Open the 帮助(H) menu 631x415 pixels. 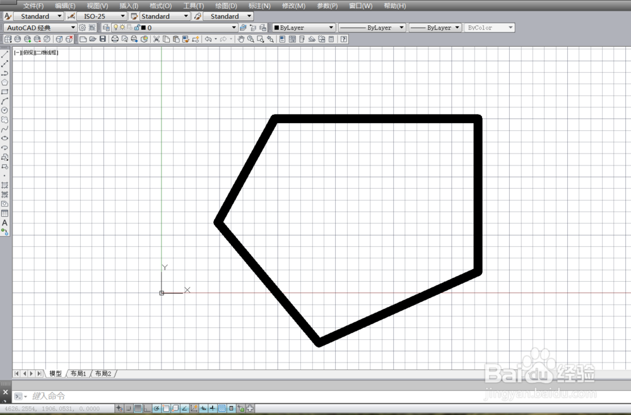395,6
